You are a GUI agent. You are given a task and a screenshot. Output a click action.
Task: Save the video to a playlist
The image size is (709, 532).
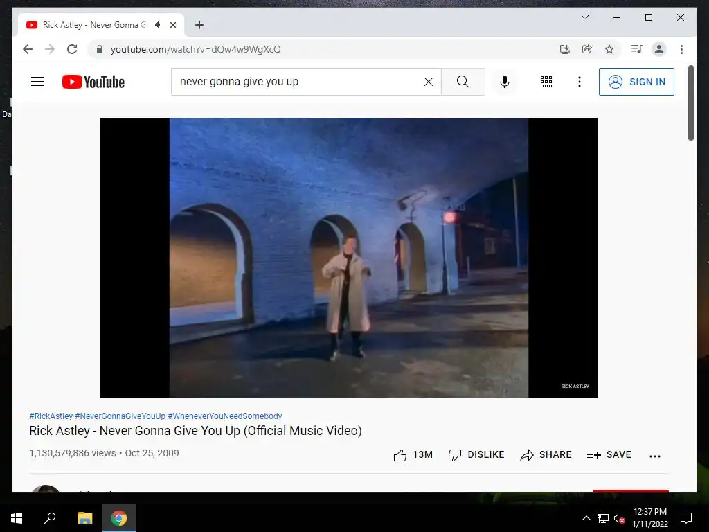coord(609,455)
